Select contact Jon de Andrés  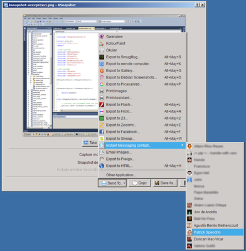[215, 212]
